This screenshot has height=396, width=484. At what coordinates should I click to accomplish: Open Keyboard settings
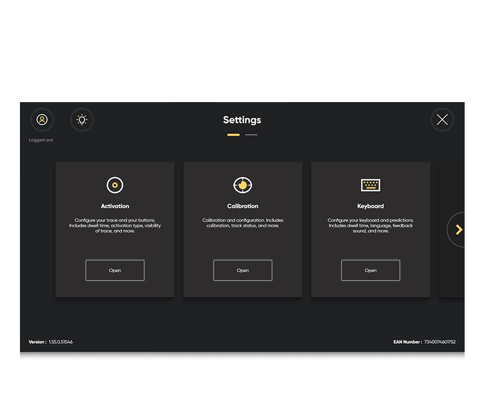tap(370, 270)
